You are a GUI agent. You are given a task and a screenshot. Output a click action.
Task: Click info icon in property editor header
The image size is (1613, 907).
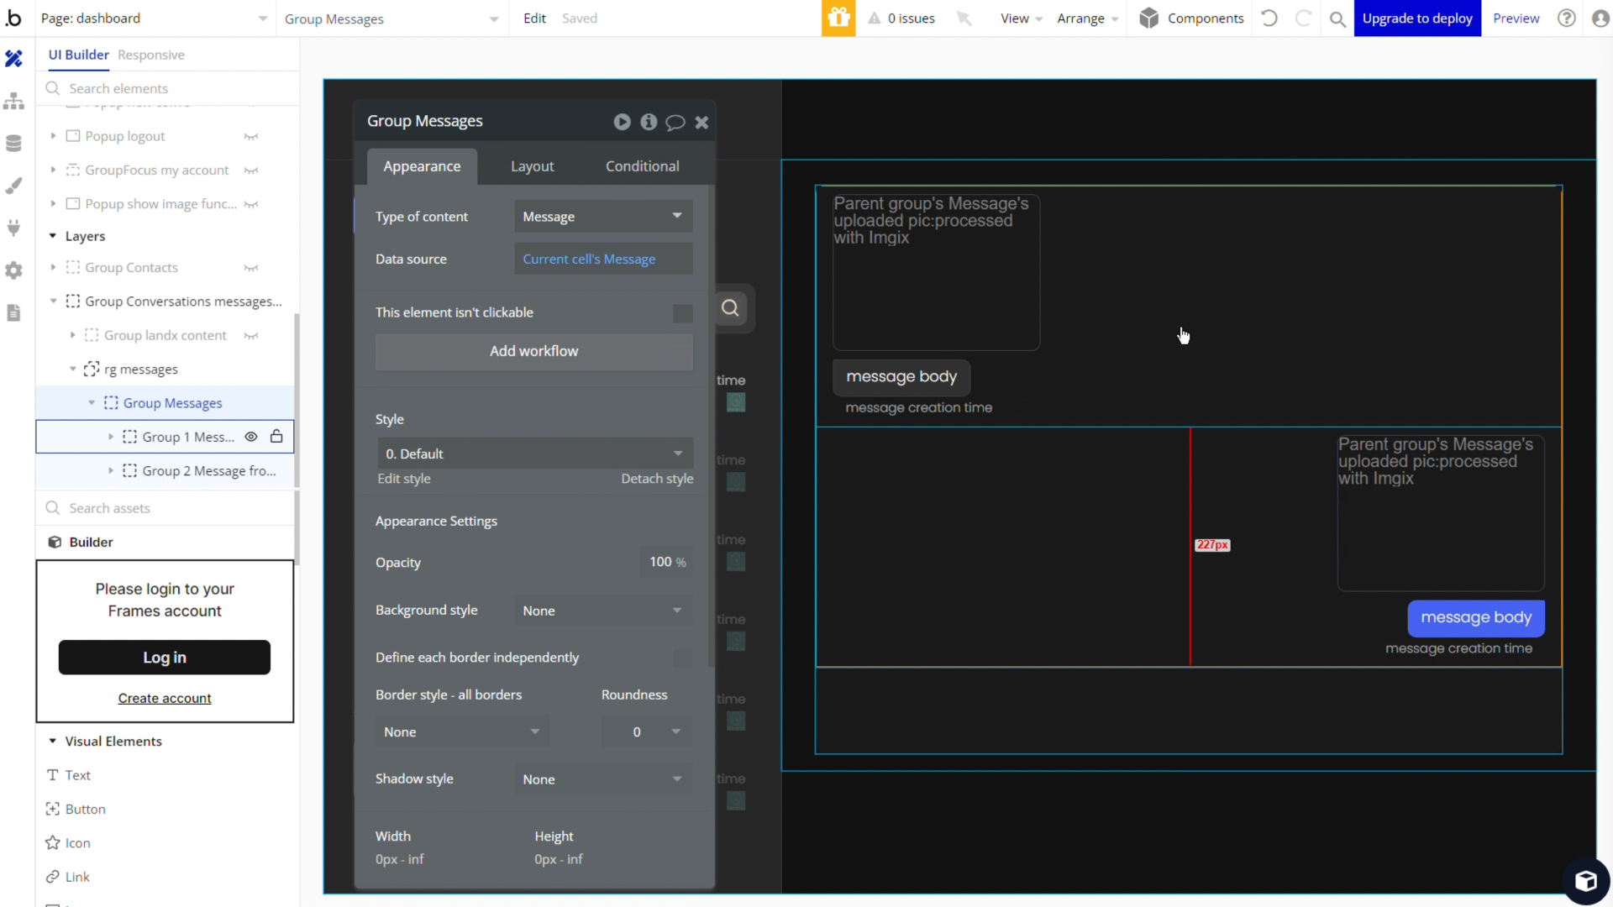(648, 123)
